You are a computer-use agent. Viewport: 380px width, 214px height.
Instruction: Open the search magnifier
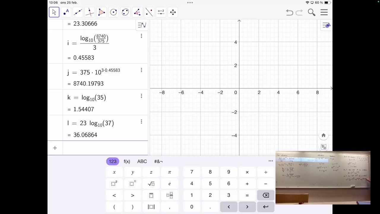(x=311, y=12)
